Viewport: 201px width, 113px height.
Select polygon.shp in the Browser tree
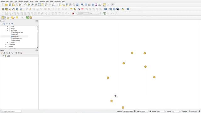point(16,40)
